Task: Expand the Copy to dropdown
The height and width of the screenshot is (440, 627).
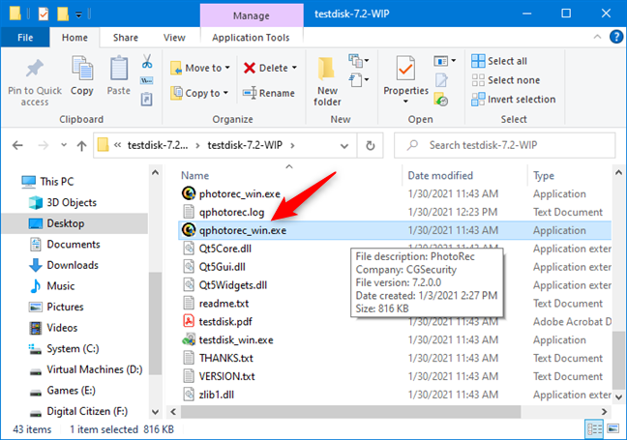Action: [227, 93]
